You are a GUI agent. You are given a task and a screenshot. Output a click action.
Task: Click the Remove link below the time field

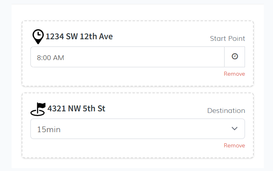pyautogui.click(x=234, y=74)
